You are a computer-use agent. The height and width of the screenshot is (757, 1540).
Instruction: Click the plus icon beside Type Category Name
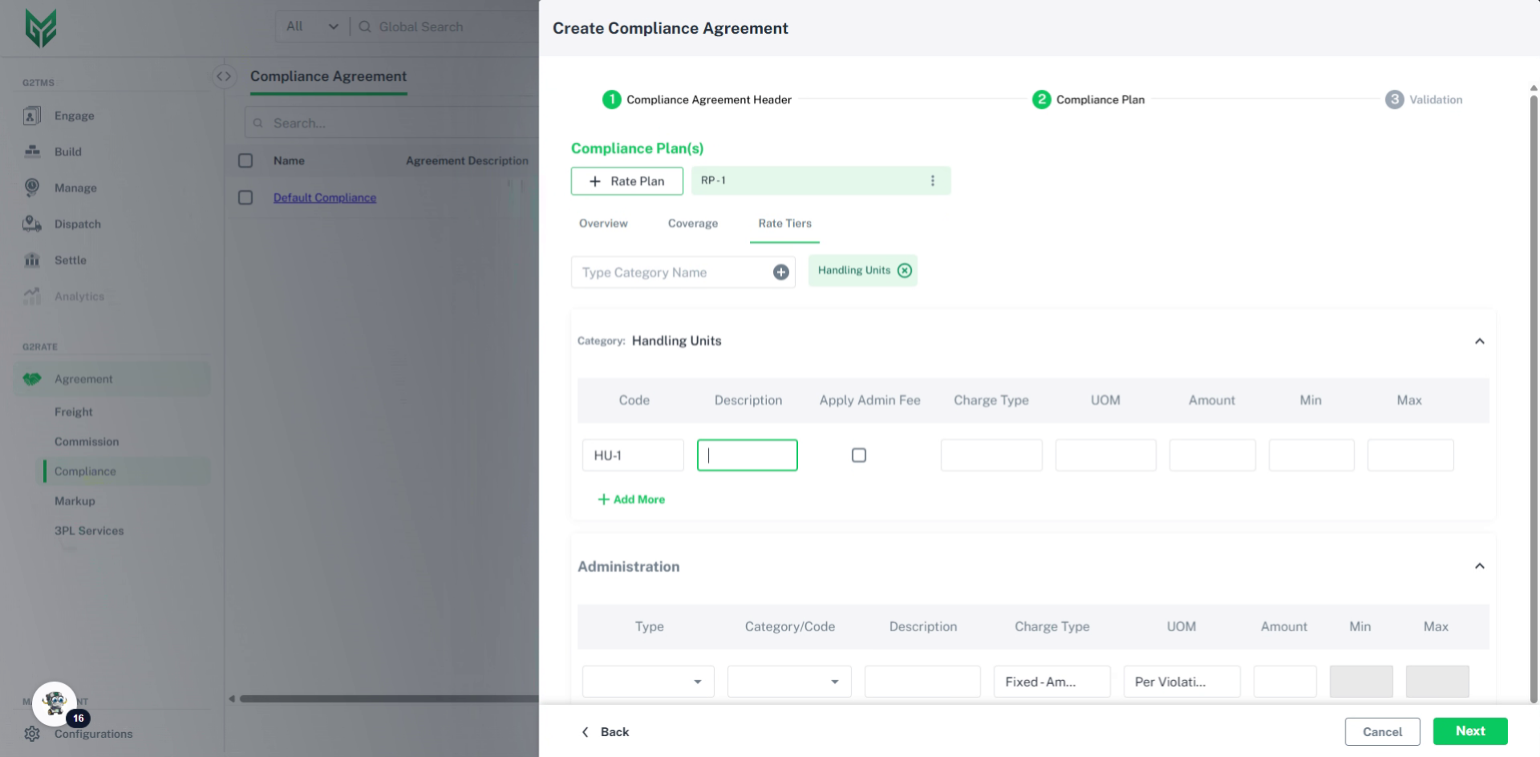(x=780, y=272)
